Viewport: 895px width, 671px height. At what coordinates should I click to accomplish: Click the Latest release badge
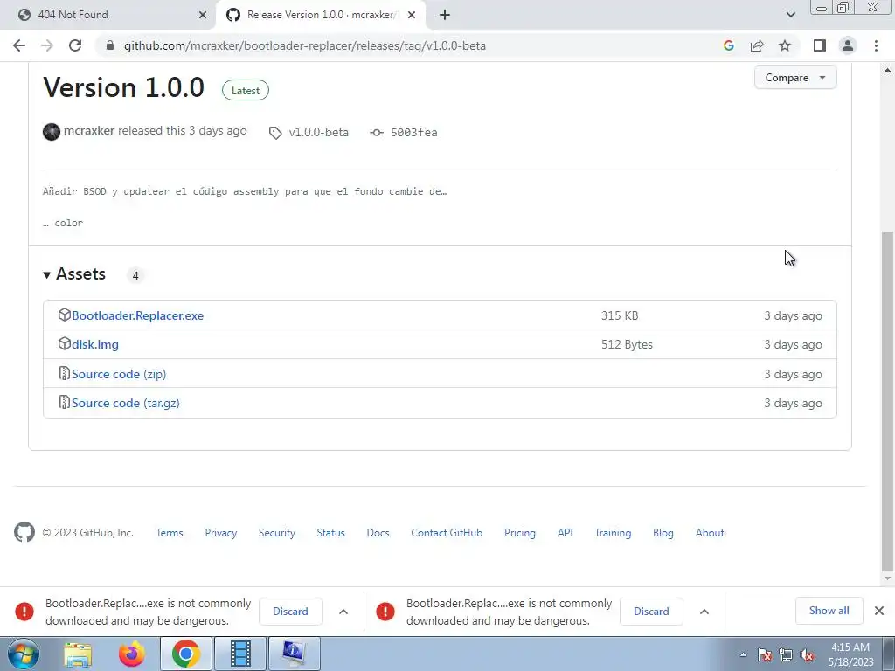[x=246, y=90]
